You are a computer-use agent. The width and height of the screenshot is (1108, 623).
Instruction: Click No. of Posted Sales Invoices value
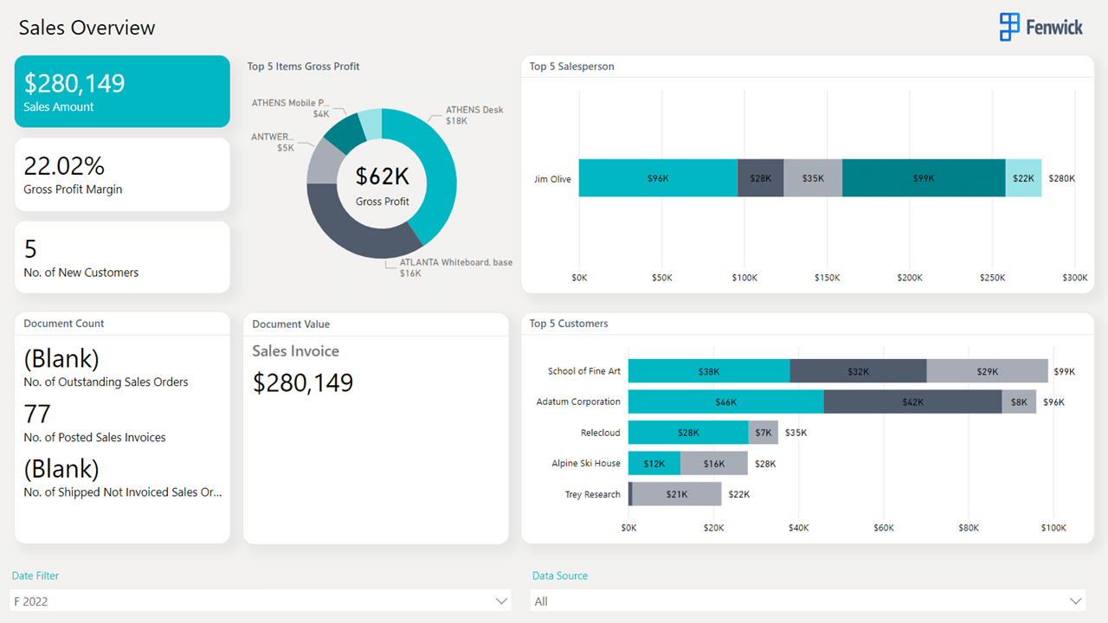pyautogui.click(x=38, y=414)
